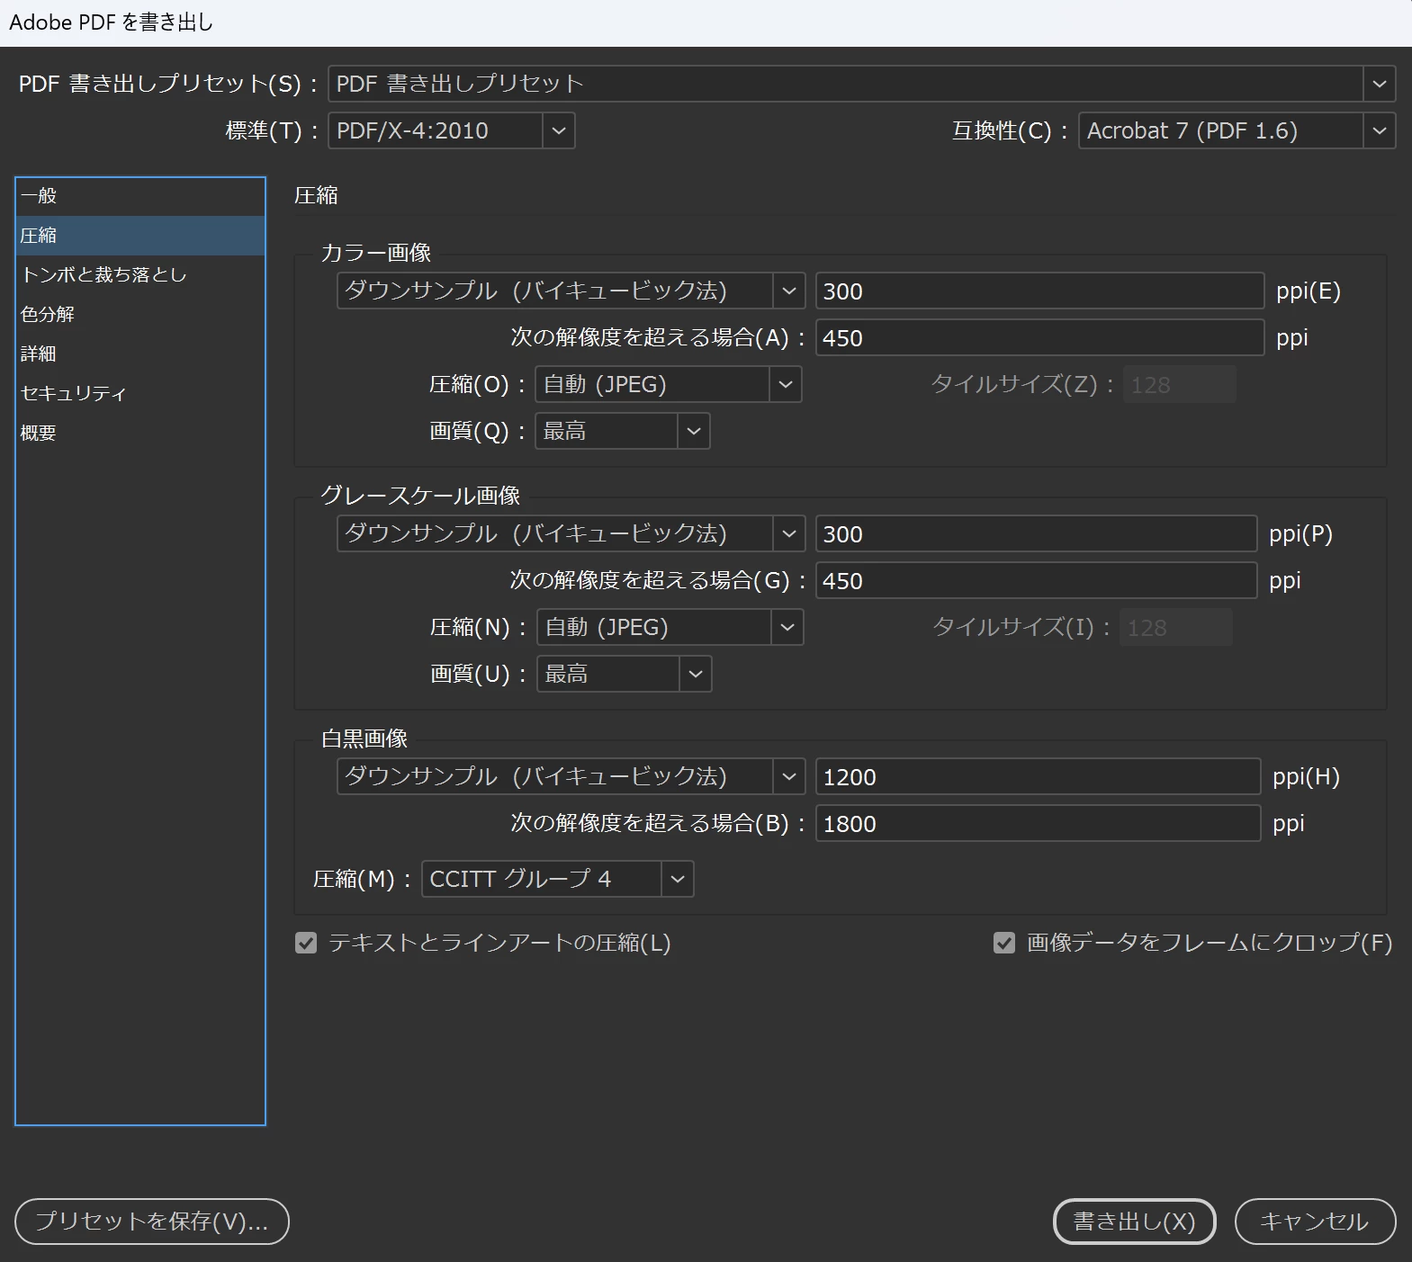
Task: Select 圧縮 in the side list
Action: [x=140, y=236]
